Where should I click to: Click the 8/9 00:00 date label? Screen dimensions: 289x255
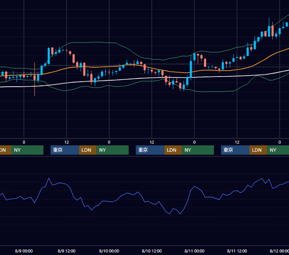coord(24,251)
